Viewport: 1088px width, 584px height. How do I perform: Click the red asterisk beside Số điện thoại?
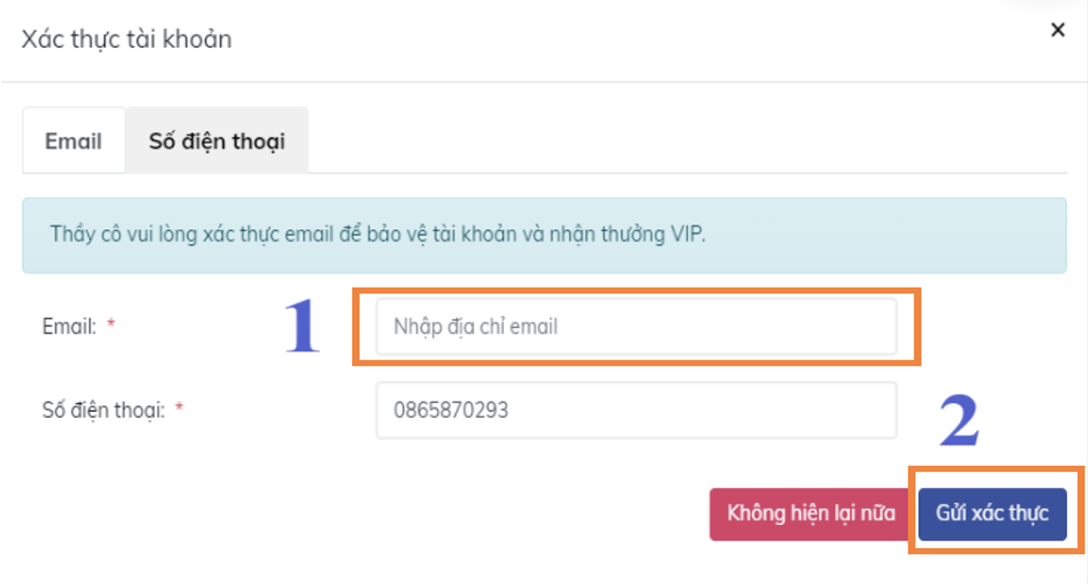point(180,406)
